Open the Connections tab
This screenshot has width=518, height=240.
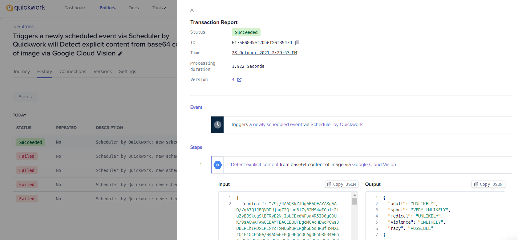pyautogui.click(x=73, y=71)
